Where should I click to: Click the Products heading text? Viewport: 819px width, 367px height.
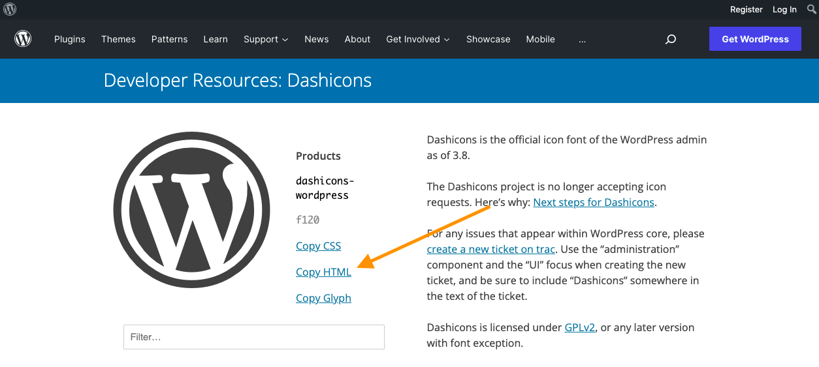[x=318, y=156]
